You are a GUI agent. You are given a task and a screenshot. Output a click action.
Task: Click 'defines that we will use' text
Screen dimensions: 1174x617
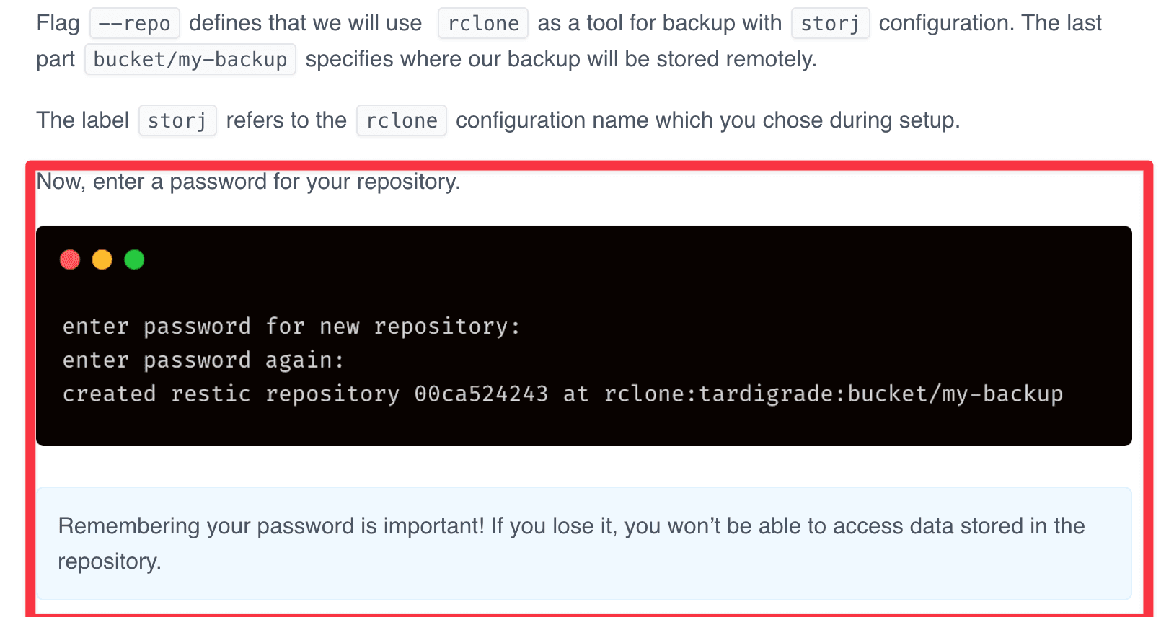pyautogui.click(x=305, y=23)
